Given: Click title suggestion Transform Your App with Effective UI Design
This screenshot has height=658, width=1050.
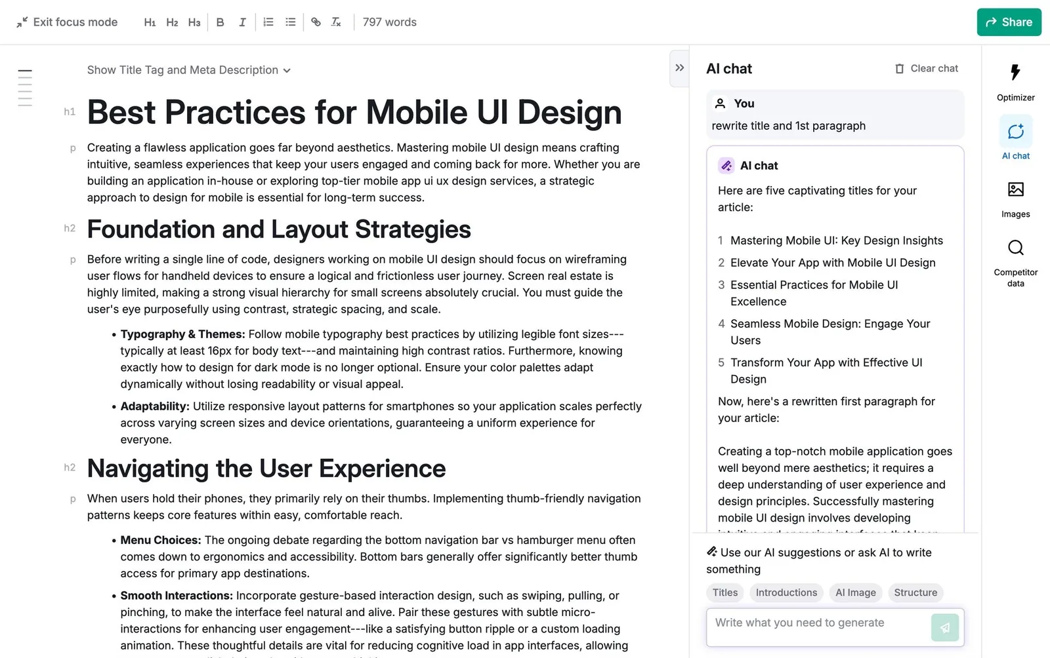Looking at the screenshot, I should coord(826,371).
